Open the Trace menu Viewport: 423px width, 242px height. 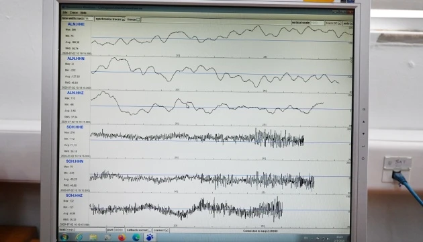(74, 13)
